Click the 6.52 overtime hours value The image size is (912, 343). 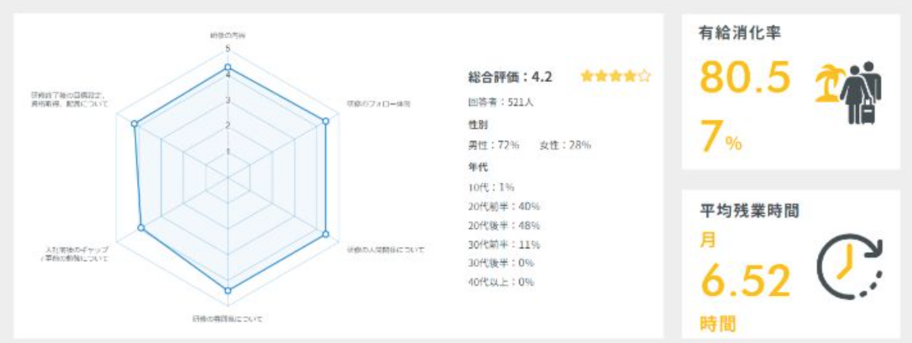(745, 282)
